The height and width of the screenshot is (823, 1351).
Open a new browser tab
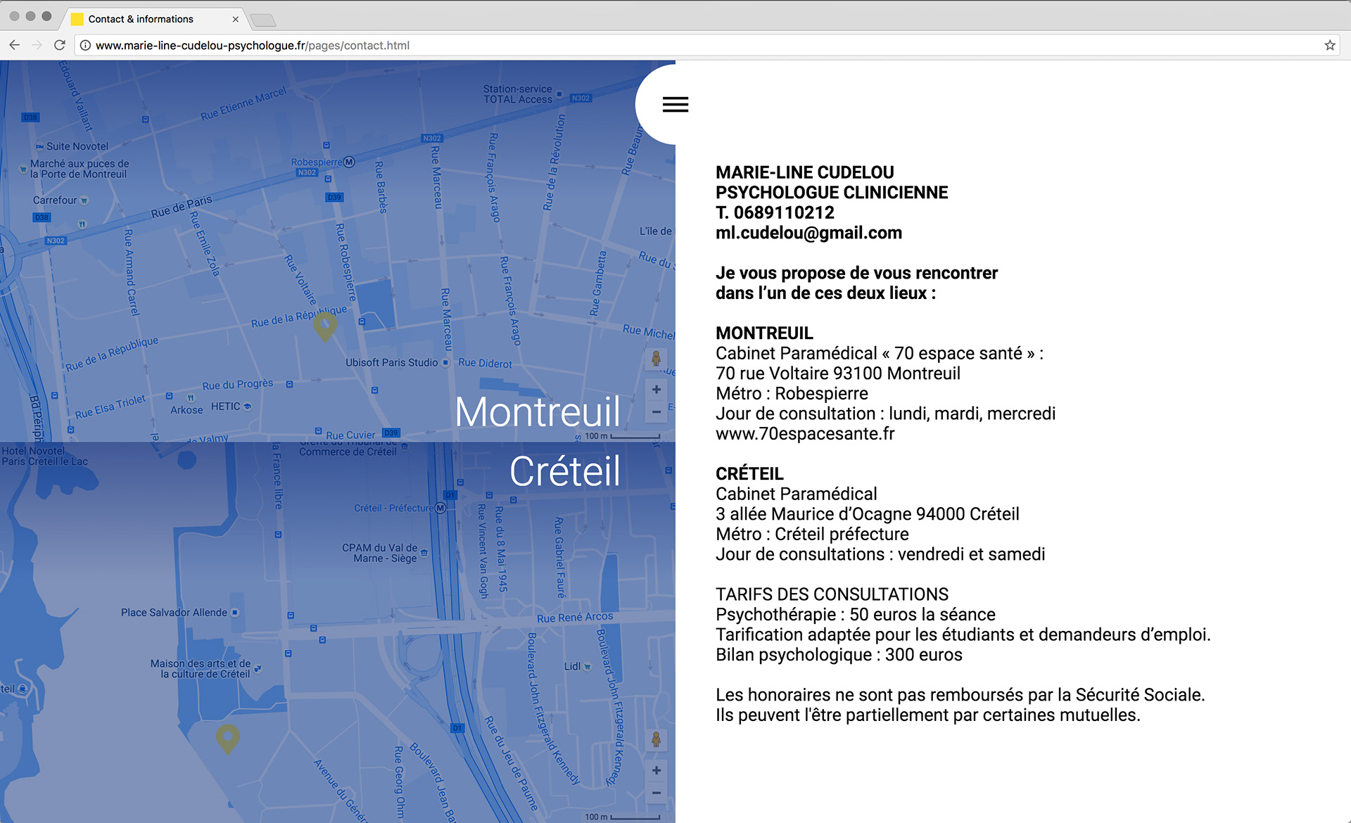click(x=263, y=20)
